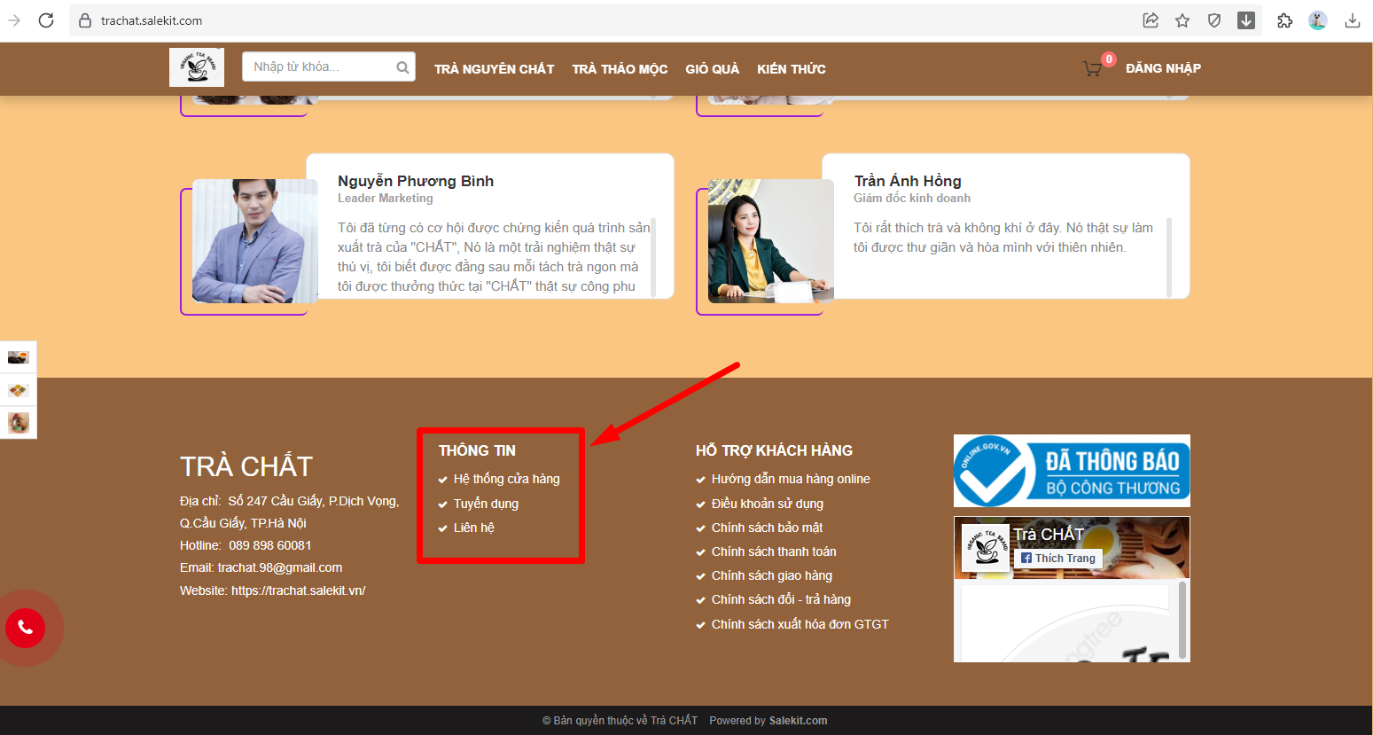Open the Tuyển dụng footer link
Screen dimensions: 1373x735
pos(486,504)
